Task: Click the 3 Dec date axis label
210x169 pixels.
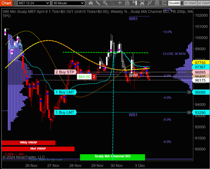Action: click(x=140, y=166)
